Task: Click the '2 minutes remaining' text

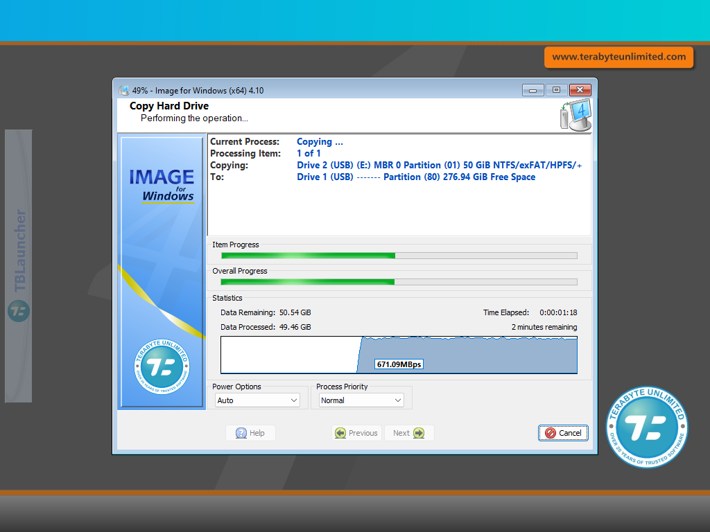Action: pyautogui.click(x=544, y=327)
